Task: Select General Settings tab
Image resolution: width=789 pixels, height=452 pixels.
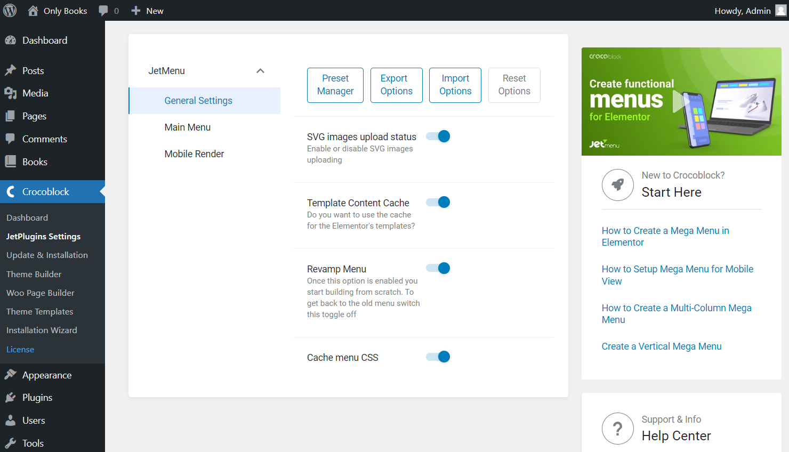Action: tap(205, 101)
